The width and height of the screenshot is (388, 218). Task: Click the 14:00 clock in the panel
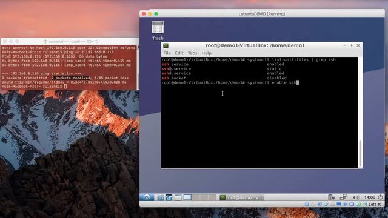click(370, 197)
